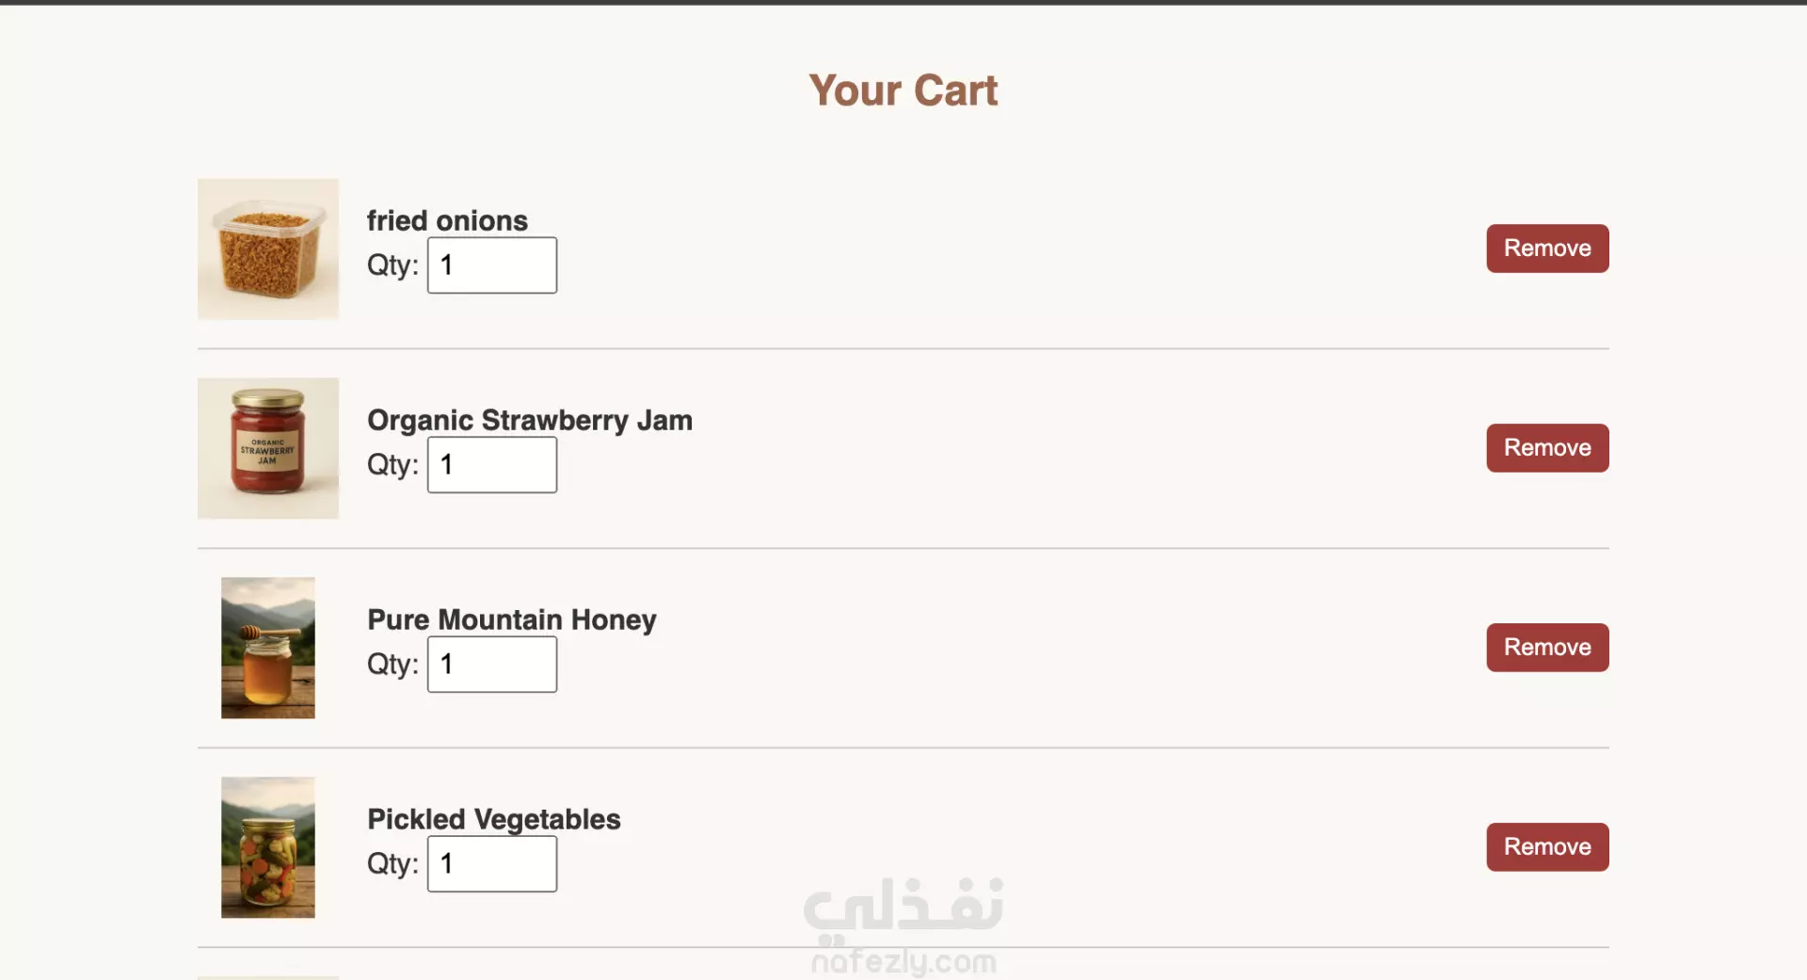Viewport: 1807px width, 980px height.
Task: Open the mountain honey jar image
Action: pos(268,649)
